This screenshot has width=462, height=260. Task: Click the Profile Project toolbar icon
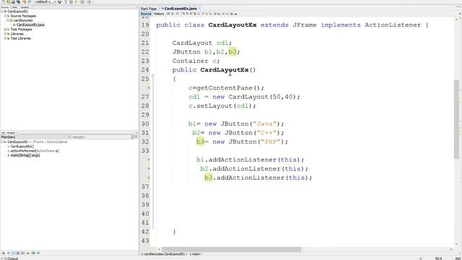pyautogui.click(x=89, y=1)
